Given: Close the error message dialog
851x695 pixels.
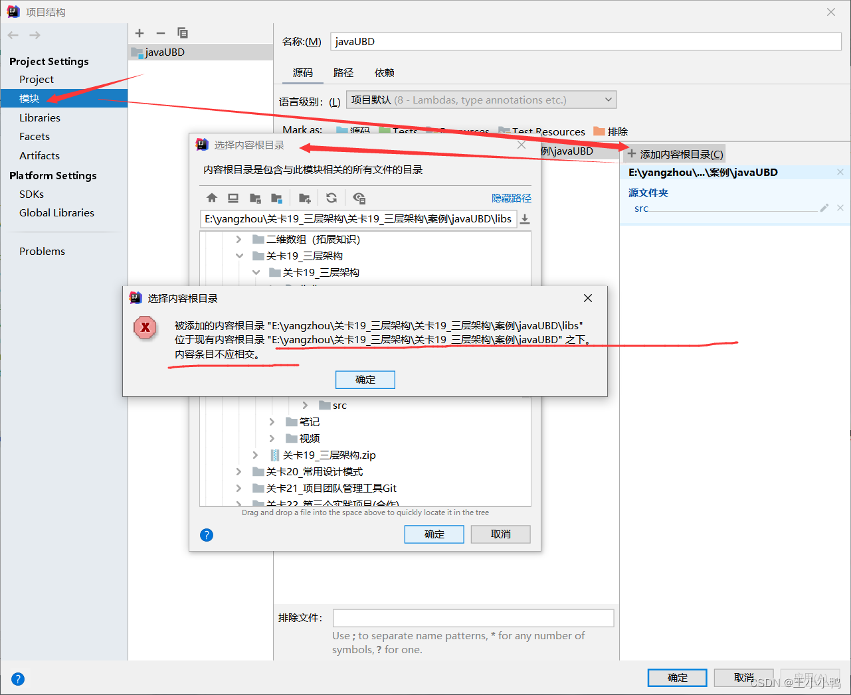Looking at the screenshot, I should coord(588,298).
